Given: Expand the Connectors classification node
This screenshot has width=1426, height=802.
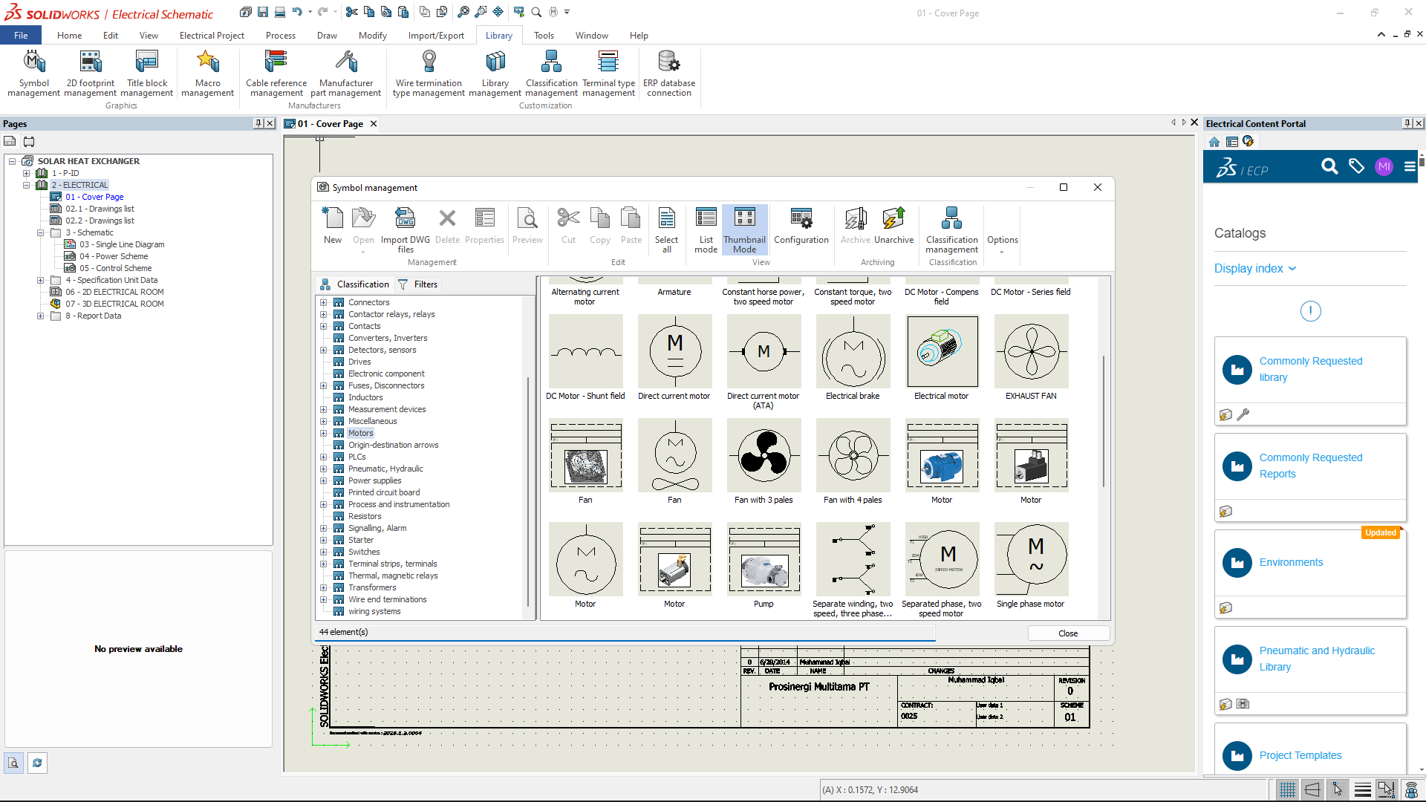Looking at the screenshot, I should click(x=323, y=302).
